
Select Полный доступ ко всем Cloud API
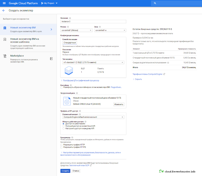click(x=63, y=126)
